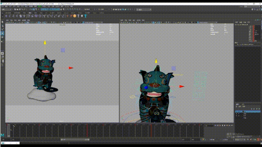Open the first panel menu of the left viewport
The image size is (262, 147).
coord(8,21)
